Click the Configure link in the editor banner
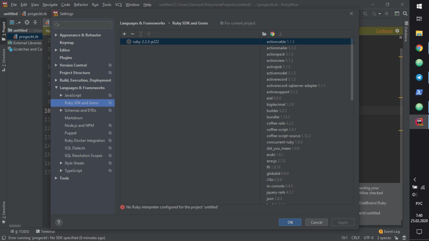The width and height of the screenshot is (429, 241). [x=384, y=31]
